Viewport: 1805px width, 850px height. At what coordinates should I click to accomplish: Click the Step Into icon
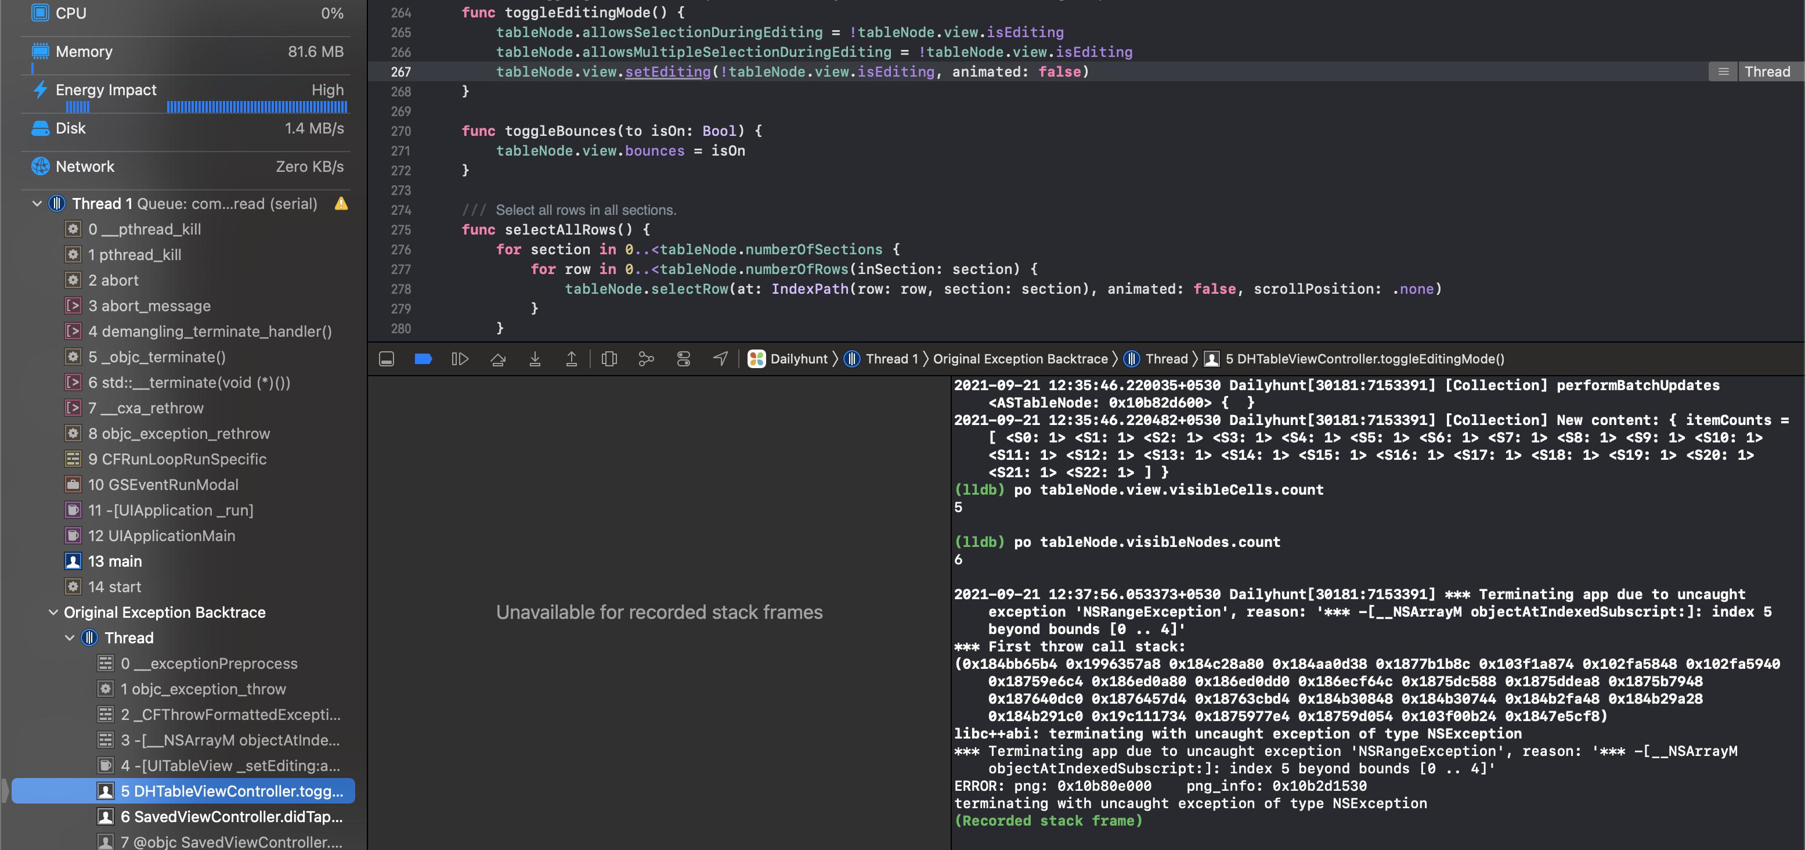coord(535,359)
